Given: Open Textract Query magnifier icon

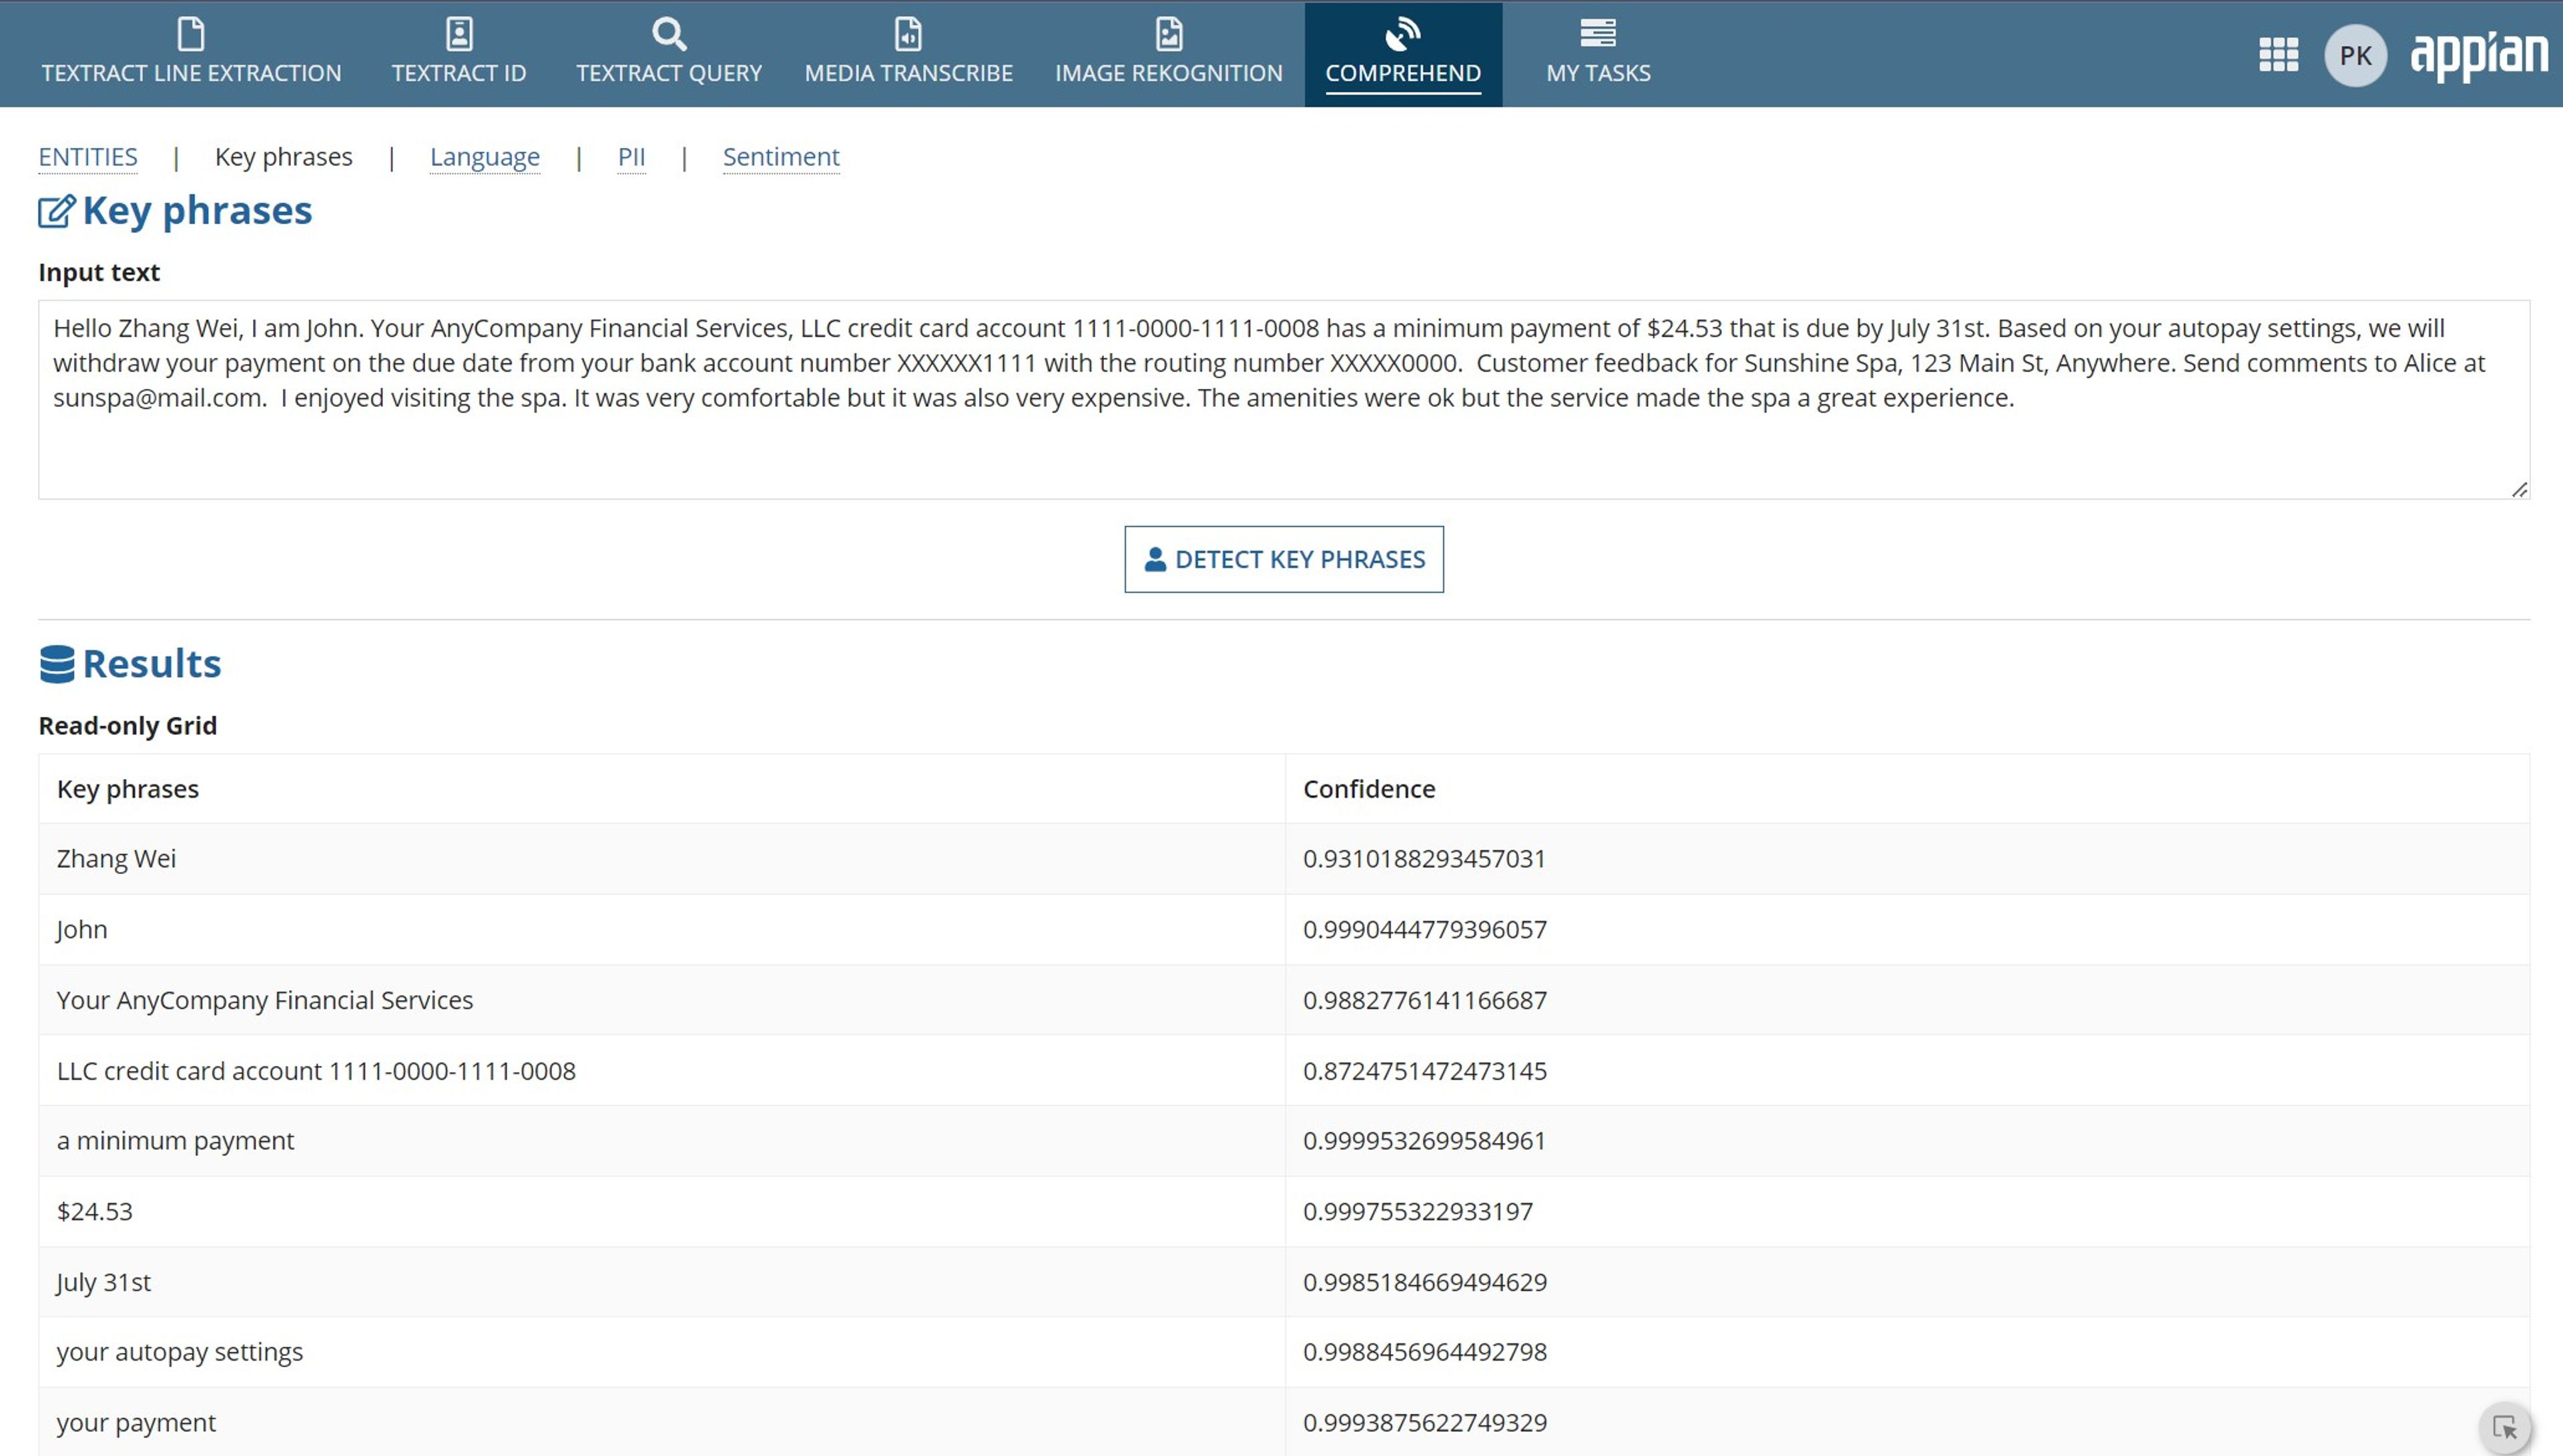Looking at the screenshot, I should click(669, 34).
